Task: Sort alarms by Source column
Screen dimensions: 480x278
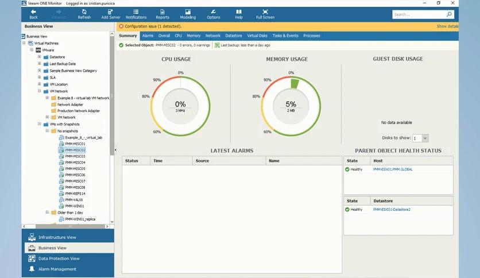Action: tap(229, 161)
